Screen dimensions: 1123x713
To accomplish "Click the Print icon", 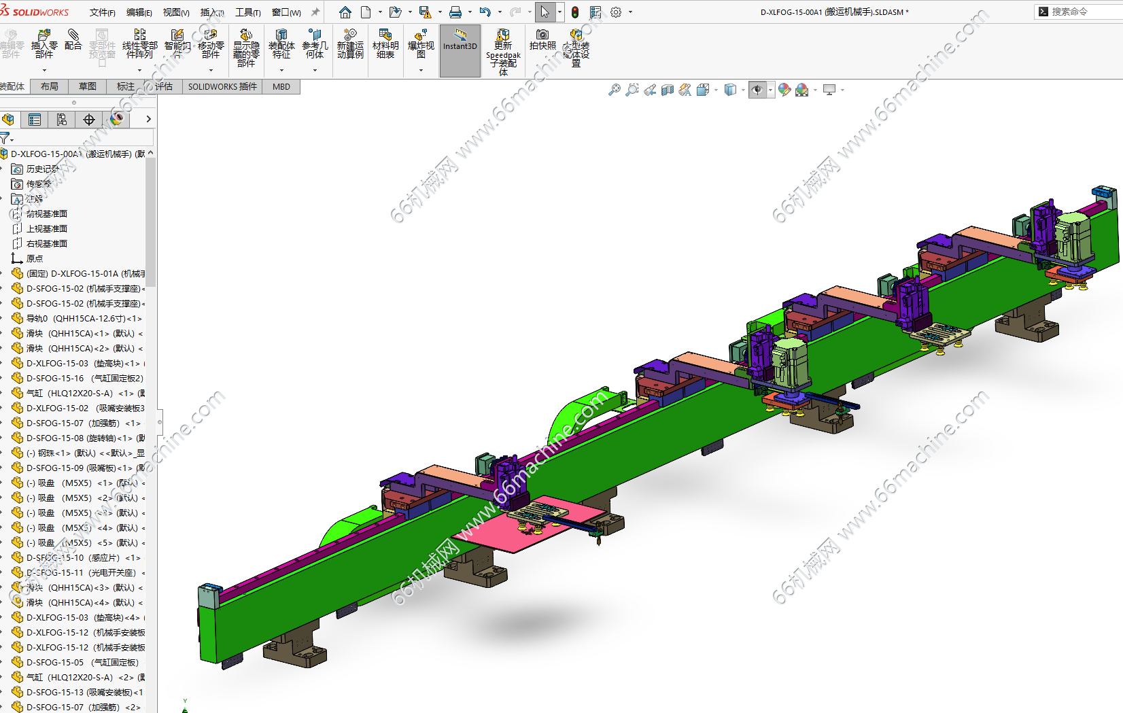I will tap(455, 12).
